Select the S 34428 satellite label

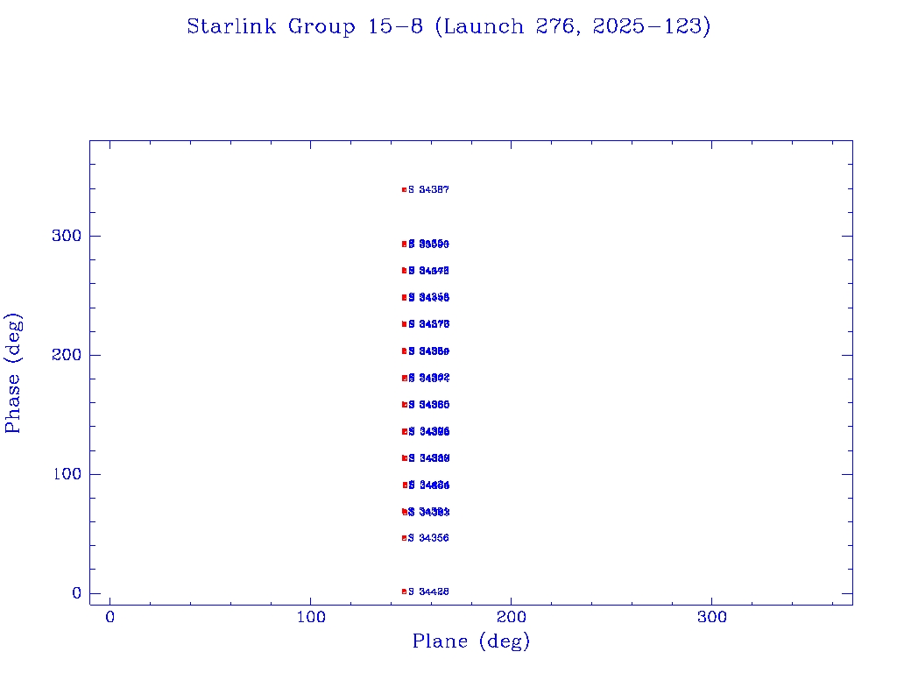click(x=429, y=592)
